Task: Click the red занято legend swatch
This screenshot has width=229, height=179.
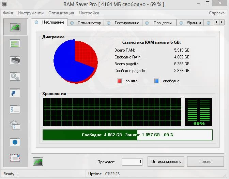Action: pos(119,81)
